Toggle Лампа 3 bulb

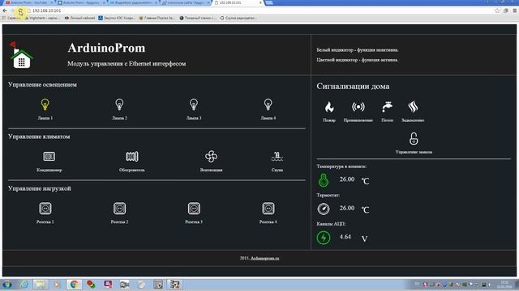(x=194, y=104)
